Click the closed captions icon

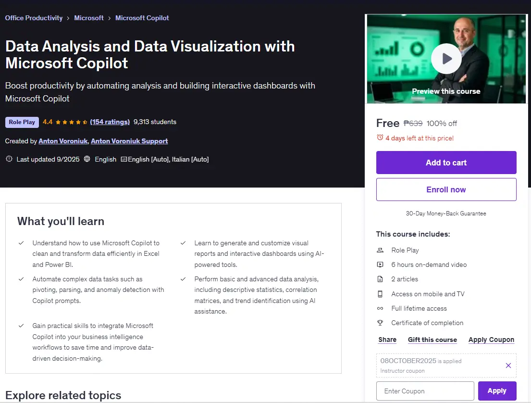124,159
